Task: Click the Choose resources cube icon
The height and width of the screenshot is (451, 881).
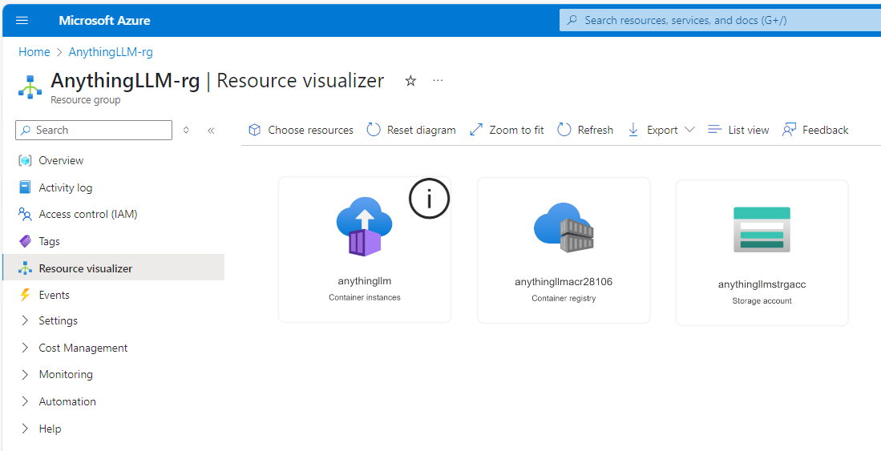Action: point(255,130)
